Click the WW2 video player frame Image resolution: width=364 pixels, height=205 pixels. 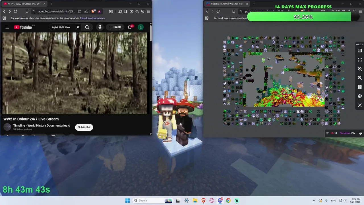tap(75, 73)
